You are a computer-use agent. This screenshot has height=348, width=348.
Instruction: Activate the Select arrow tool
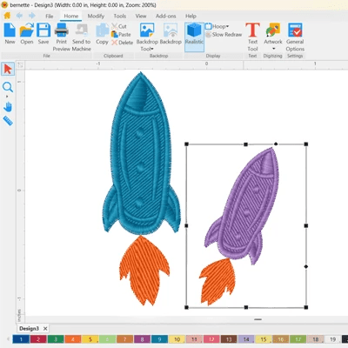coord(8,69)
